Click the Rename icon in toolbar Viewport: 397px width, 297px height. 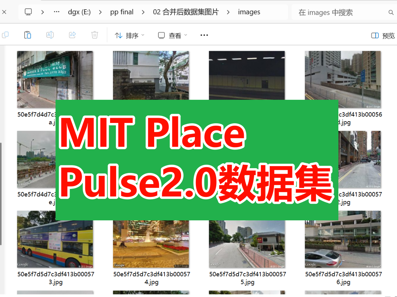coord(50,35)
